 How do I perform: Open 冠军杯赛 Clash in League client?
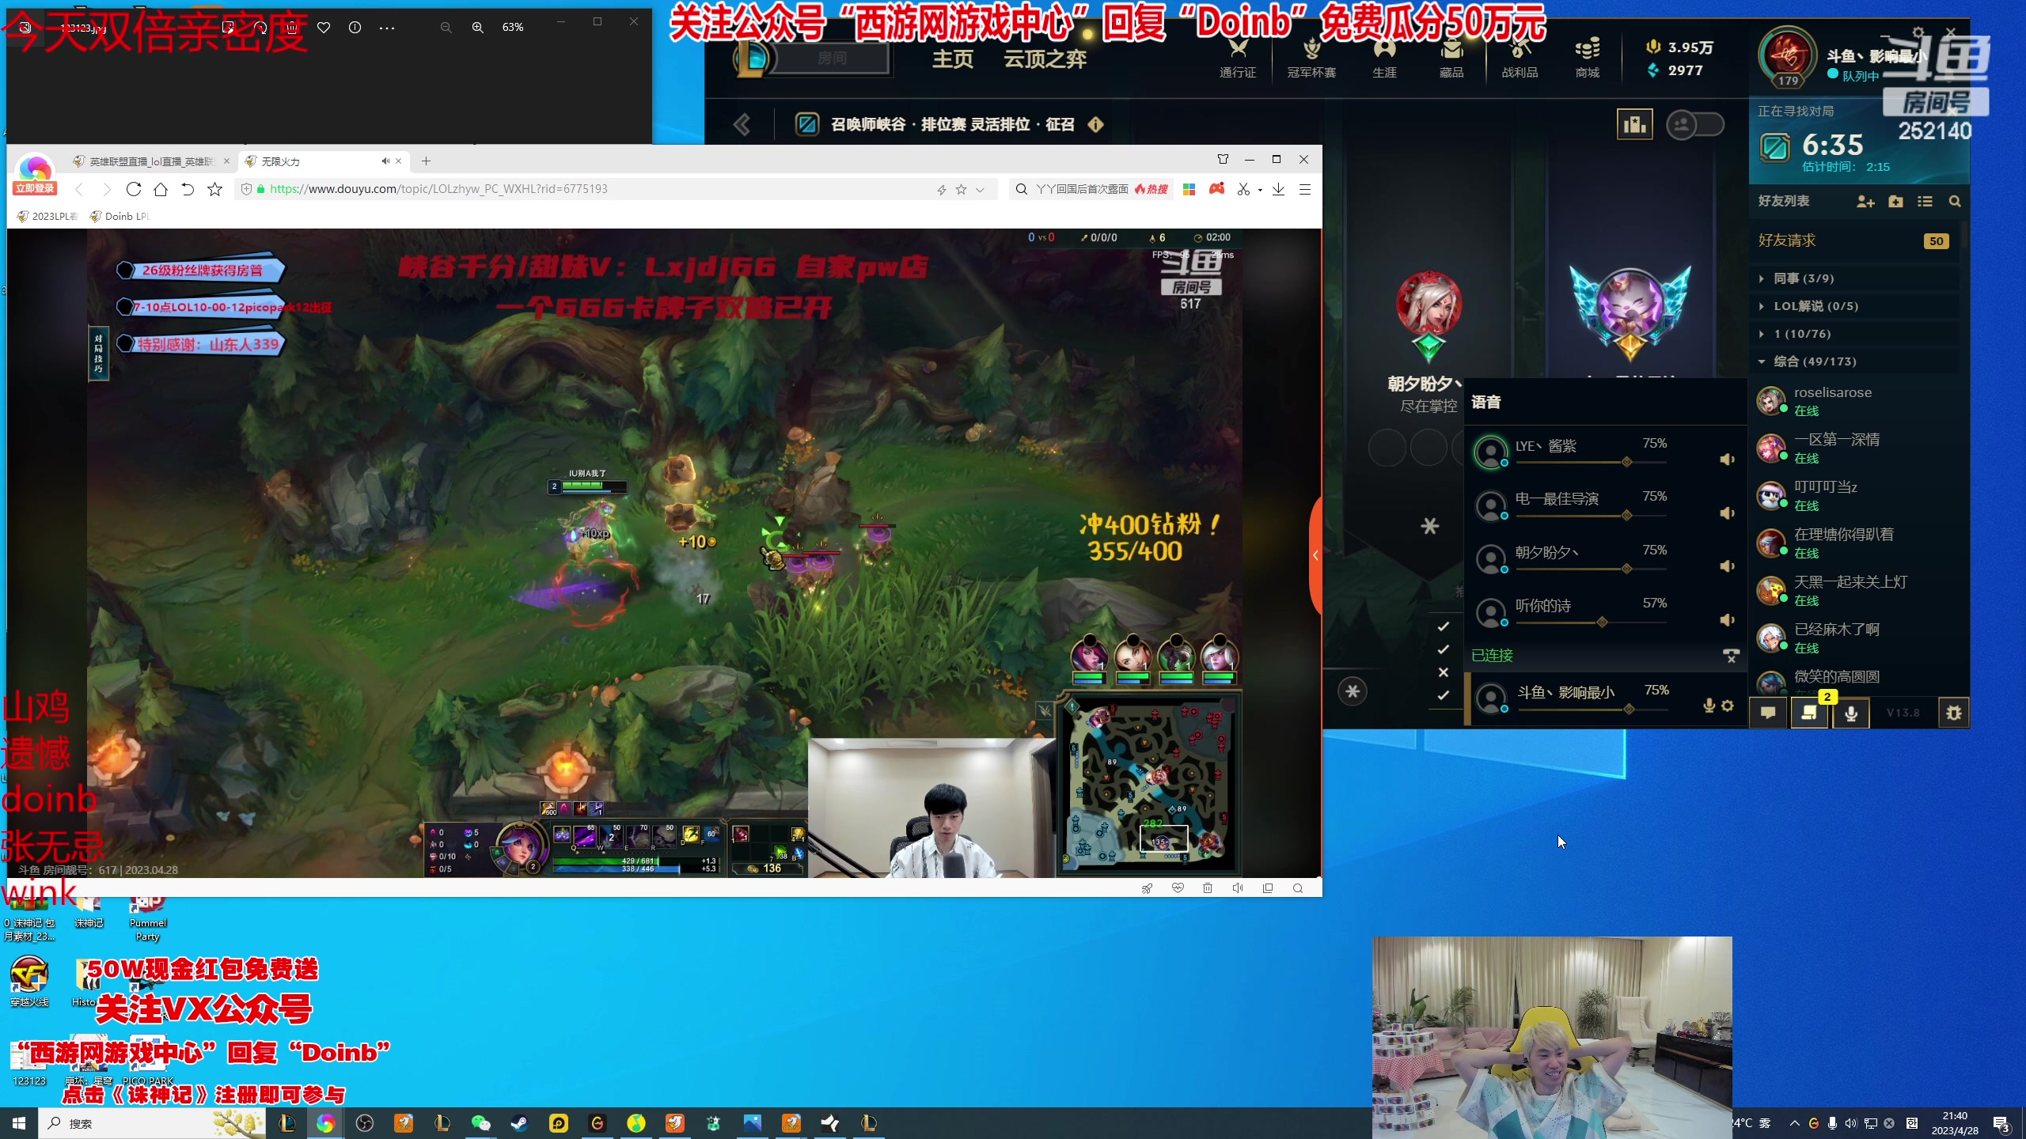pyautogui.click(x=1311, y=59)
